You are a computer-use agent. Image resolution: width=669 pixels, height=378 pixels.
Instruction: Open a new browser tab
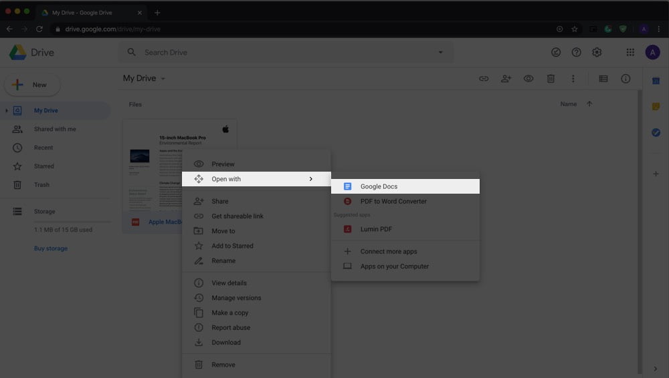[157, 13]
